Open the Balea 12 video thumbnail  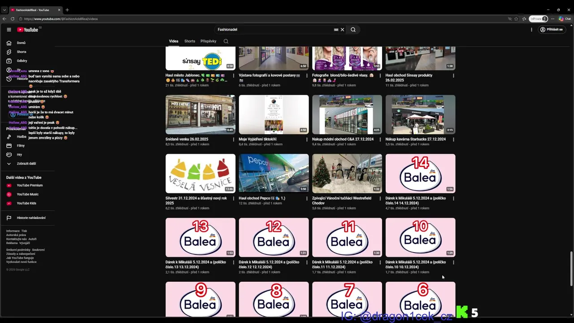click(274, 237)
